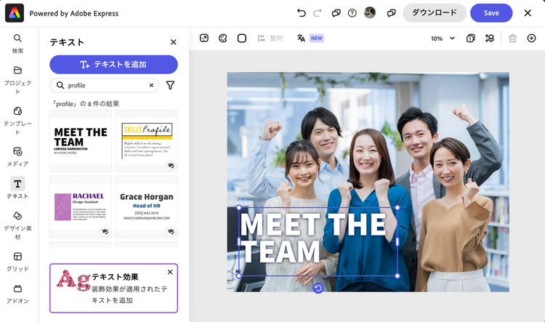Add a new page with plus icon
This screenshot has height=322, width=545.
click(x=531, y=39)
